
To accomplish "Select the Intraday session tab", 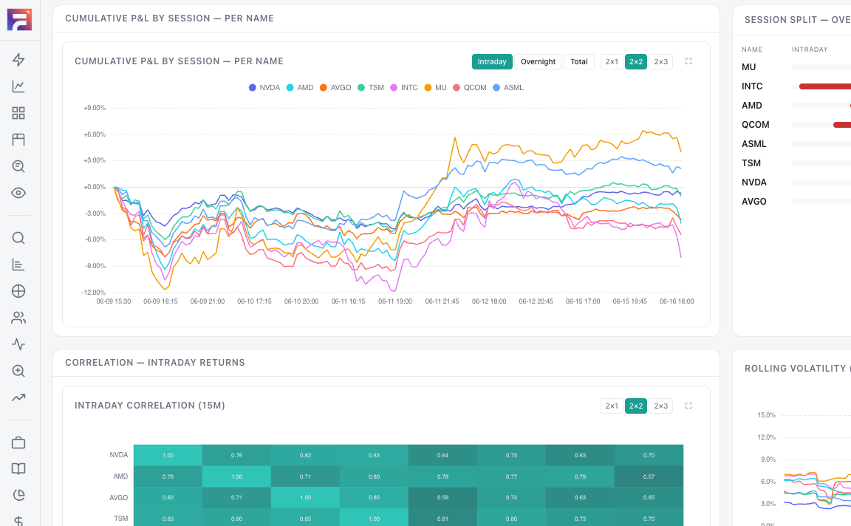I will (x=492, y=61).
